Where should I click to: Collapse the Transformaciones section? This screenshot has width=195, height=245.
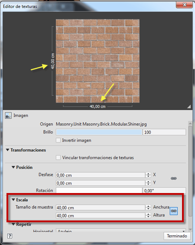(7, 150)
